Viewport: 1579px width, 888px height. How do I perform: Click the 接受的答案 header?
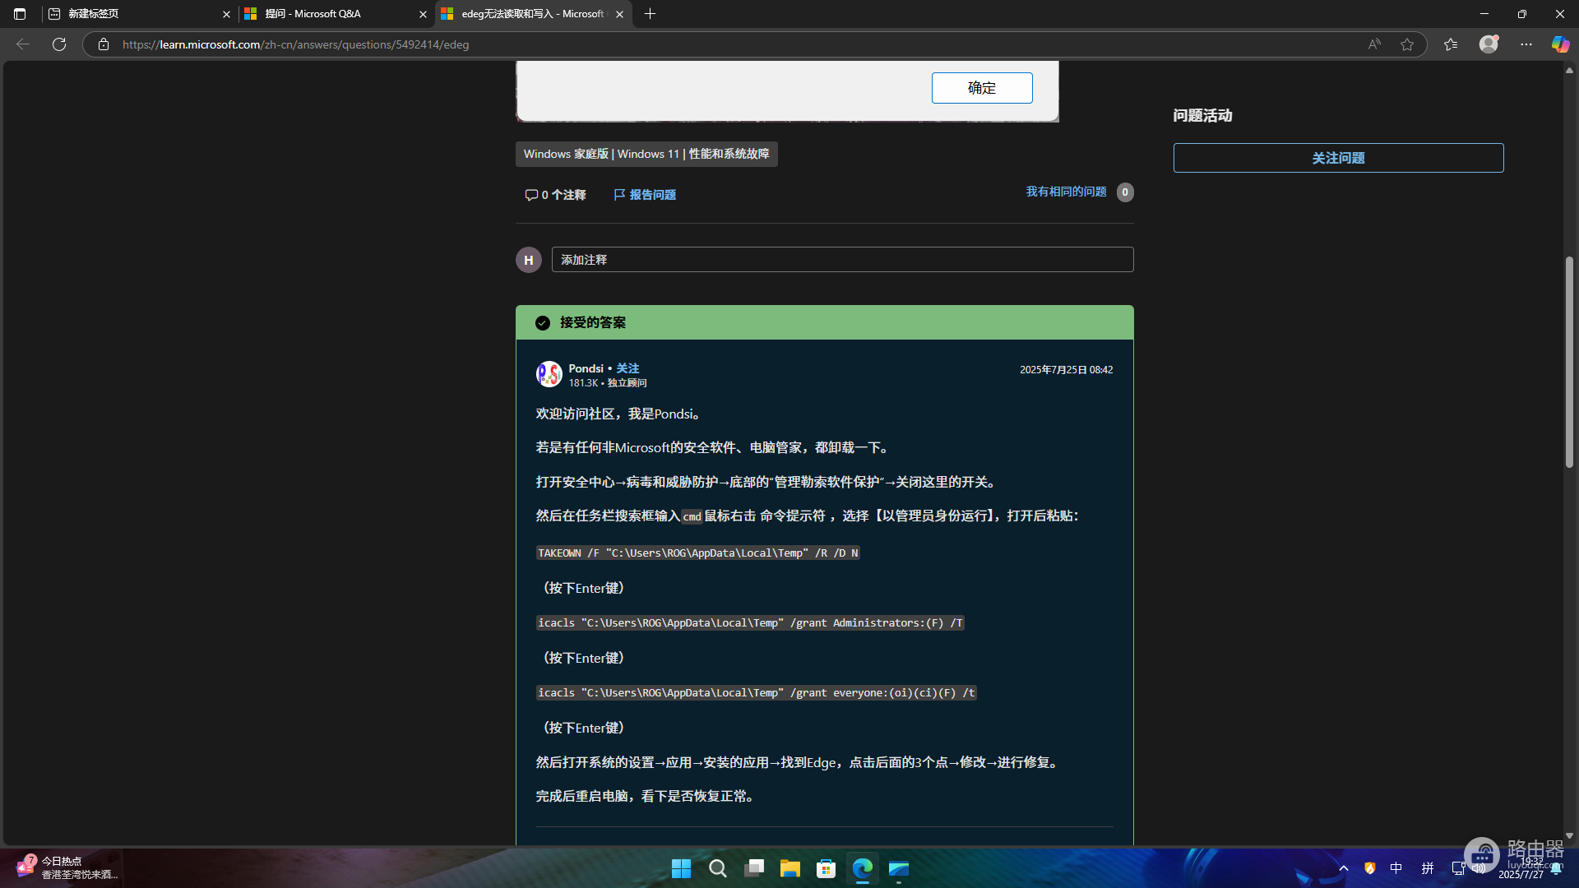824,322
